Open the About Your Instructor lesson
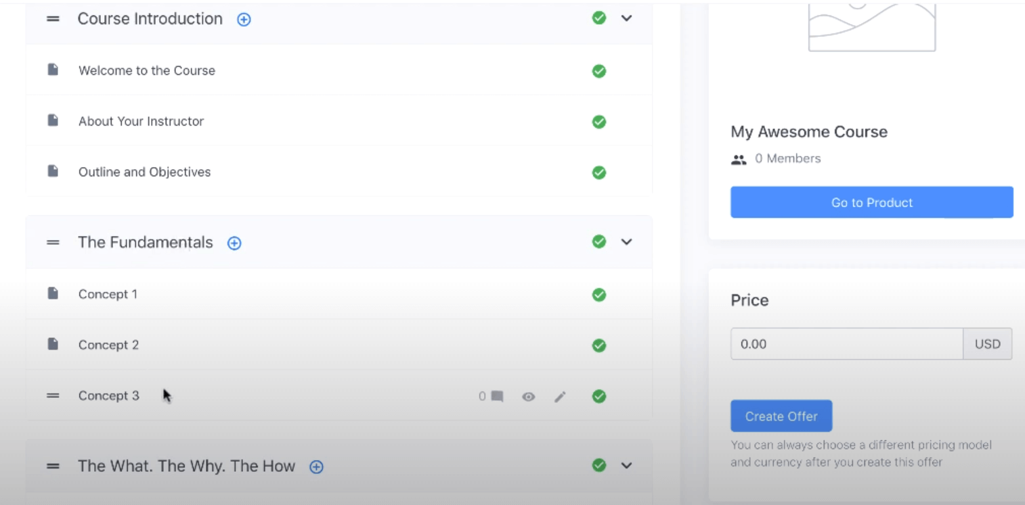This screenshot has width=1025, height=505. pos(141,122)
